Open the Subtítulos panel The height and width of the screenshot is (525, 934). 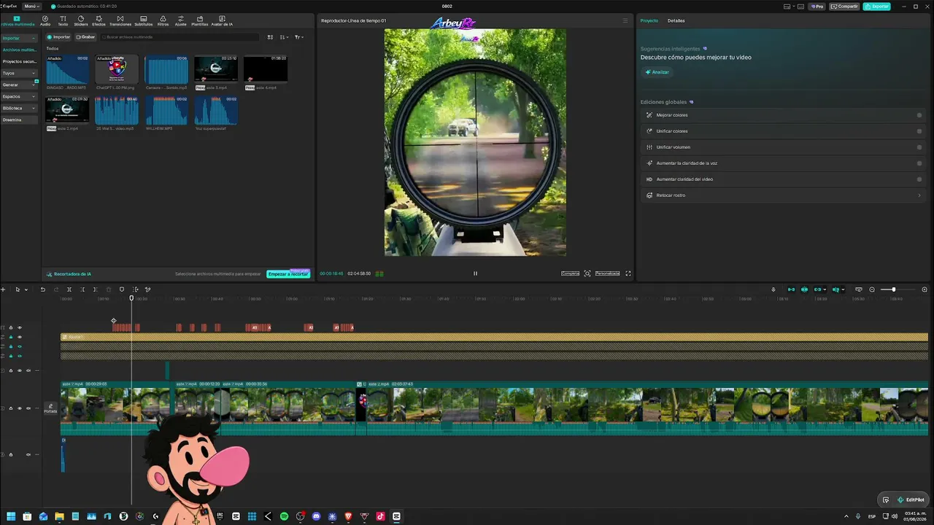click(x=143, y=21)
